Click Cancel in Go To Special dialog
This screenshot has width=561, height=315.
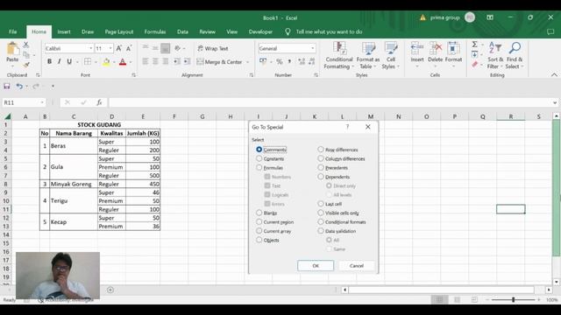(357, 266)
